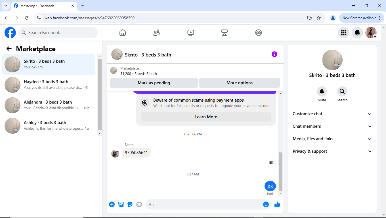Open the Watch video icon
Viewport: 386px width, 218px height.
point(191,33)
